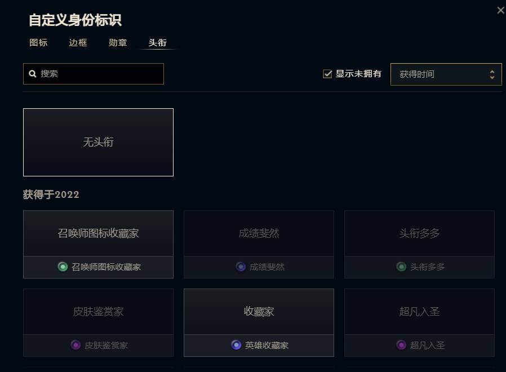Click the sort dropdown arrows

(x=492, y=74)
